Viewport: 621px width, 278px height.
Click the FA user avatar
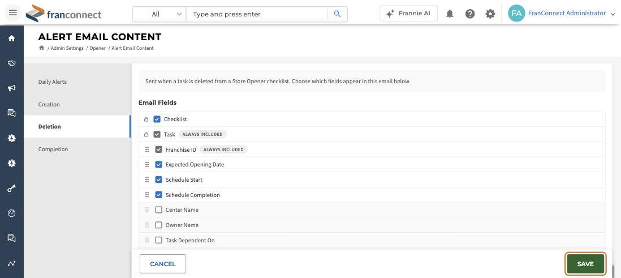[x=516, y=13]
